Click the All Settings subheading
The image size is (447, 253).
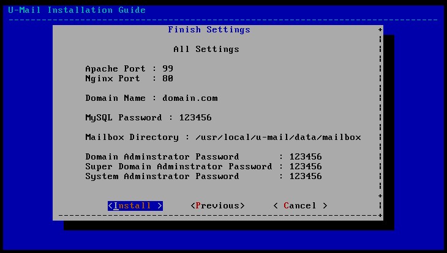coord(206,49)
